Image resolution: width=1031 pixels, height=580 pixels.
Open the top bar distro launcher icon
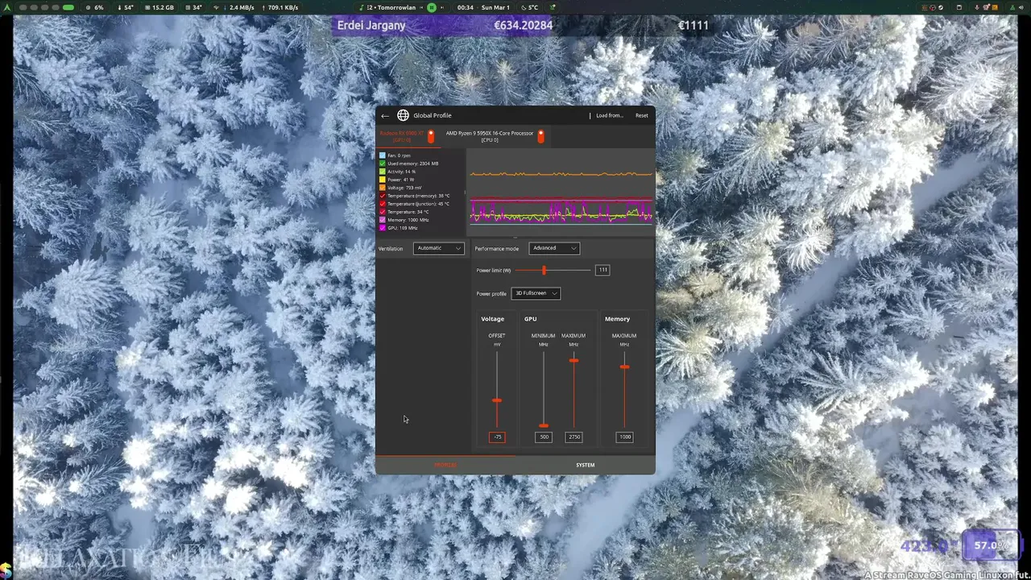pyautogui.click(x=8, y=7)
